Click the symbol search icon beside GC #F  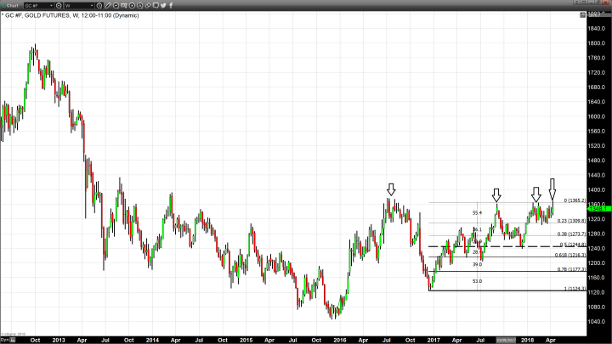coord(57,5)
